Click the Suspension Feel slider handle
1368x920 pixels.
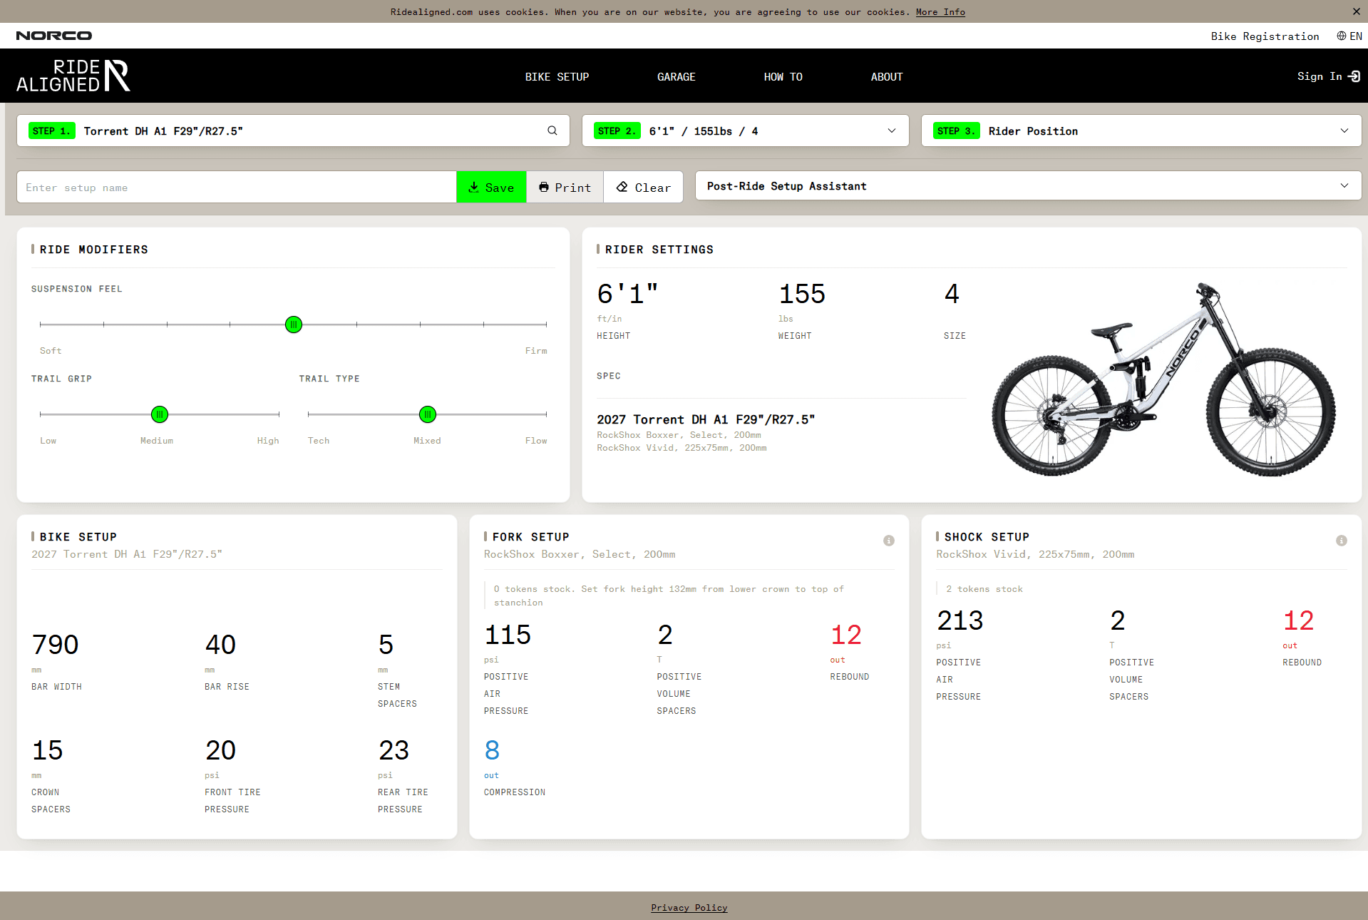pos(294,324)
